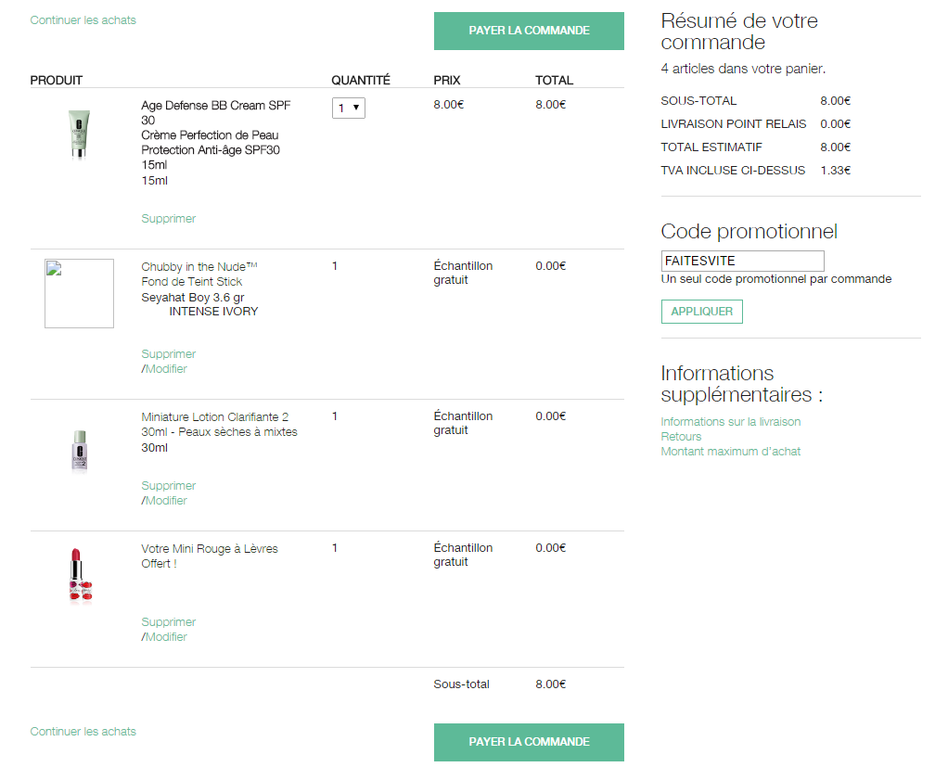This screenshot has height=767, width=948.
Task: Focus the promo code field containing FAITESVITE
Action: [x=742, y=262]
